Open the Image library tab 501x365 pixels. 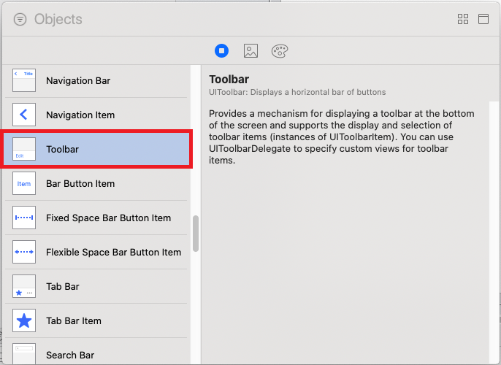250,51
